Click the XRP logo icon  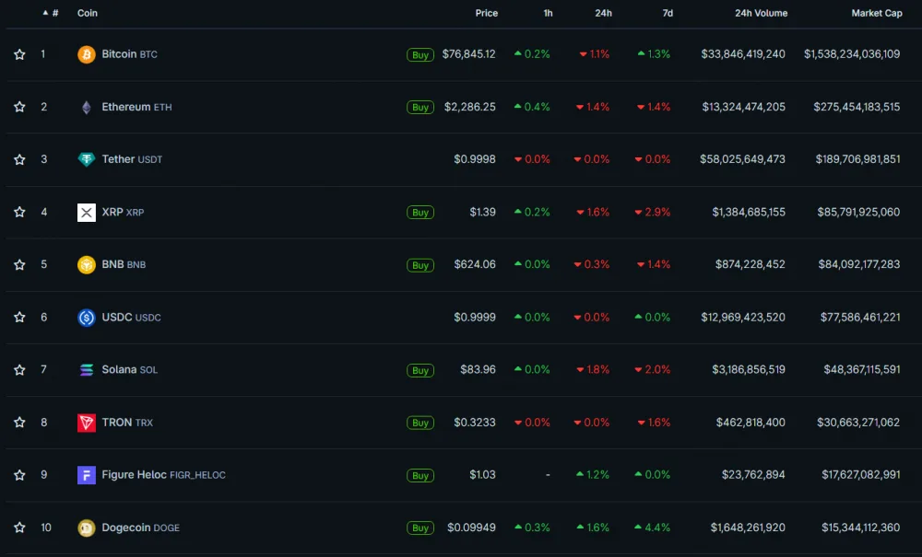pyautogui.click(x=87, y=213)
